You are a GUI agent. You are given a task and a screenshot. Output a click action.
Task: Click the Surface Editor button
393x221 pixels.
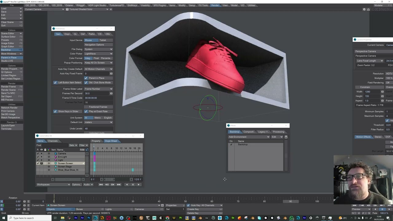point(11,37)
